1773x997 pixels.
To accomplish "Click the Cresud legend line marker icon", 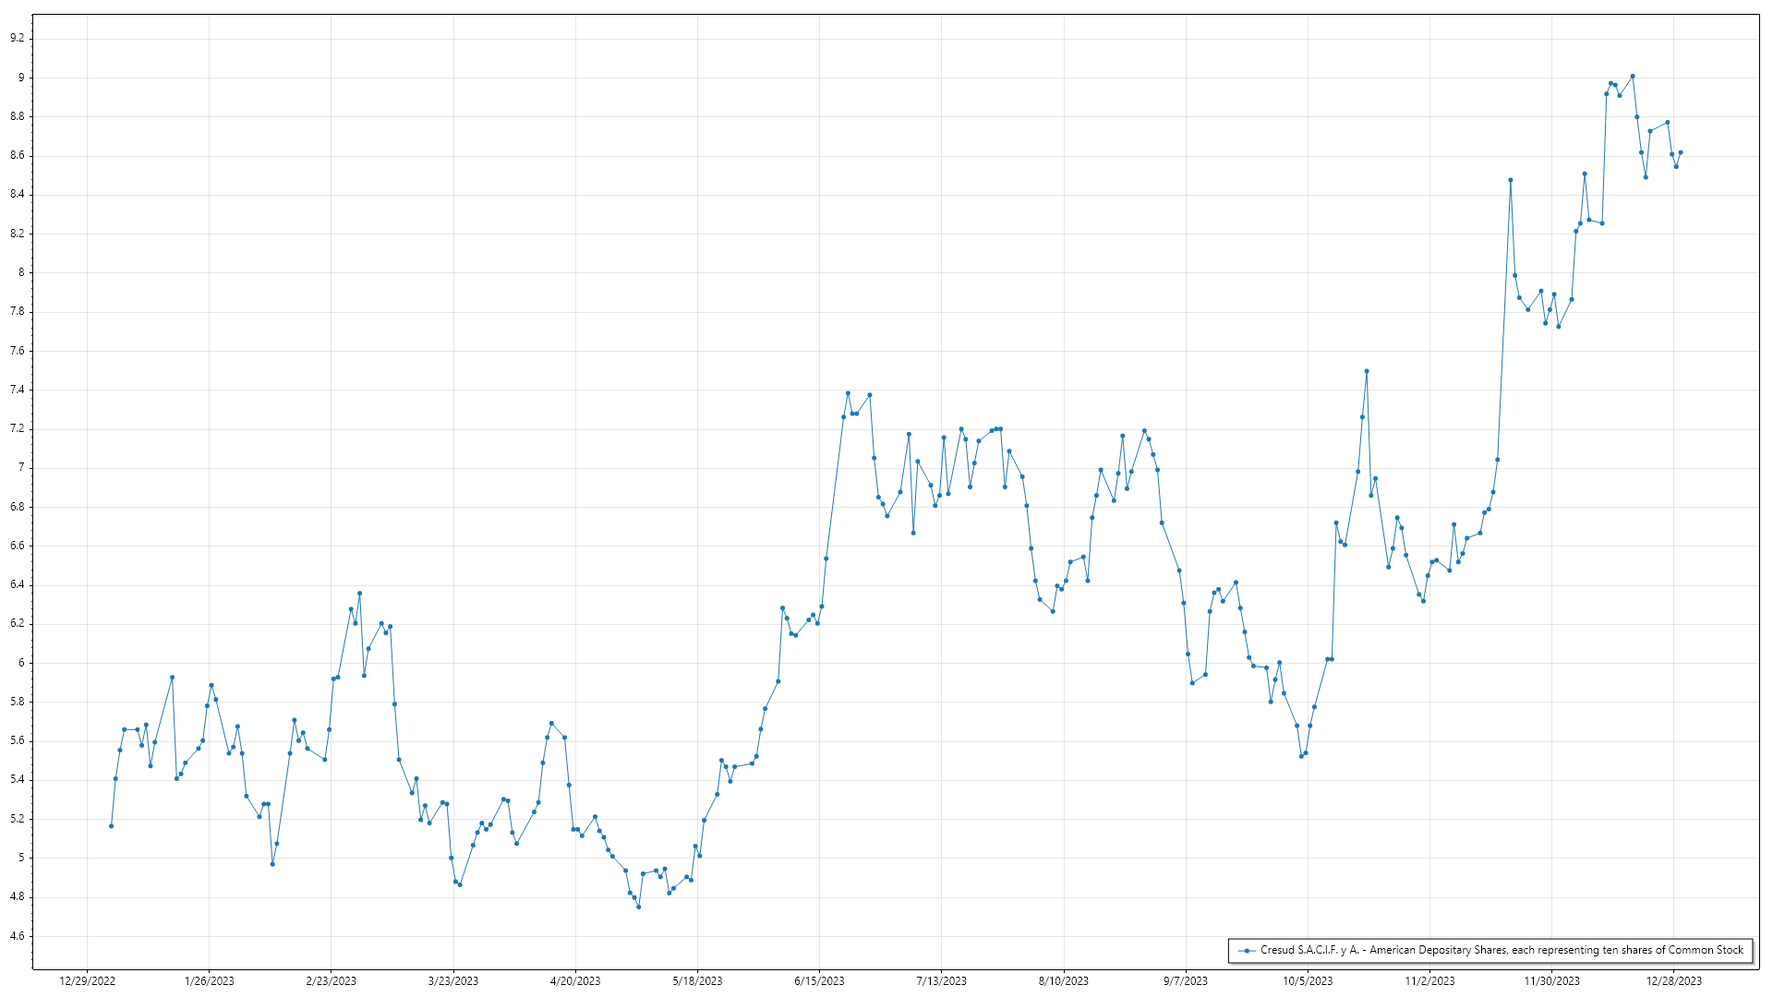I will tap(1247, 950).
